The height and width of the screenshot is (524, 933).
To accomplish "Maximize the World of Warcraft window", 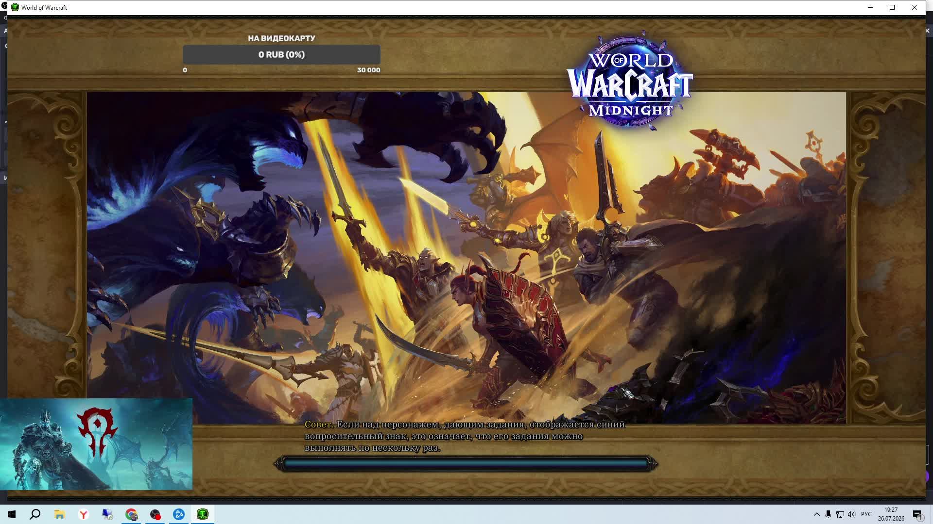I will [892, 7].
